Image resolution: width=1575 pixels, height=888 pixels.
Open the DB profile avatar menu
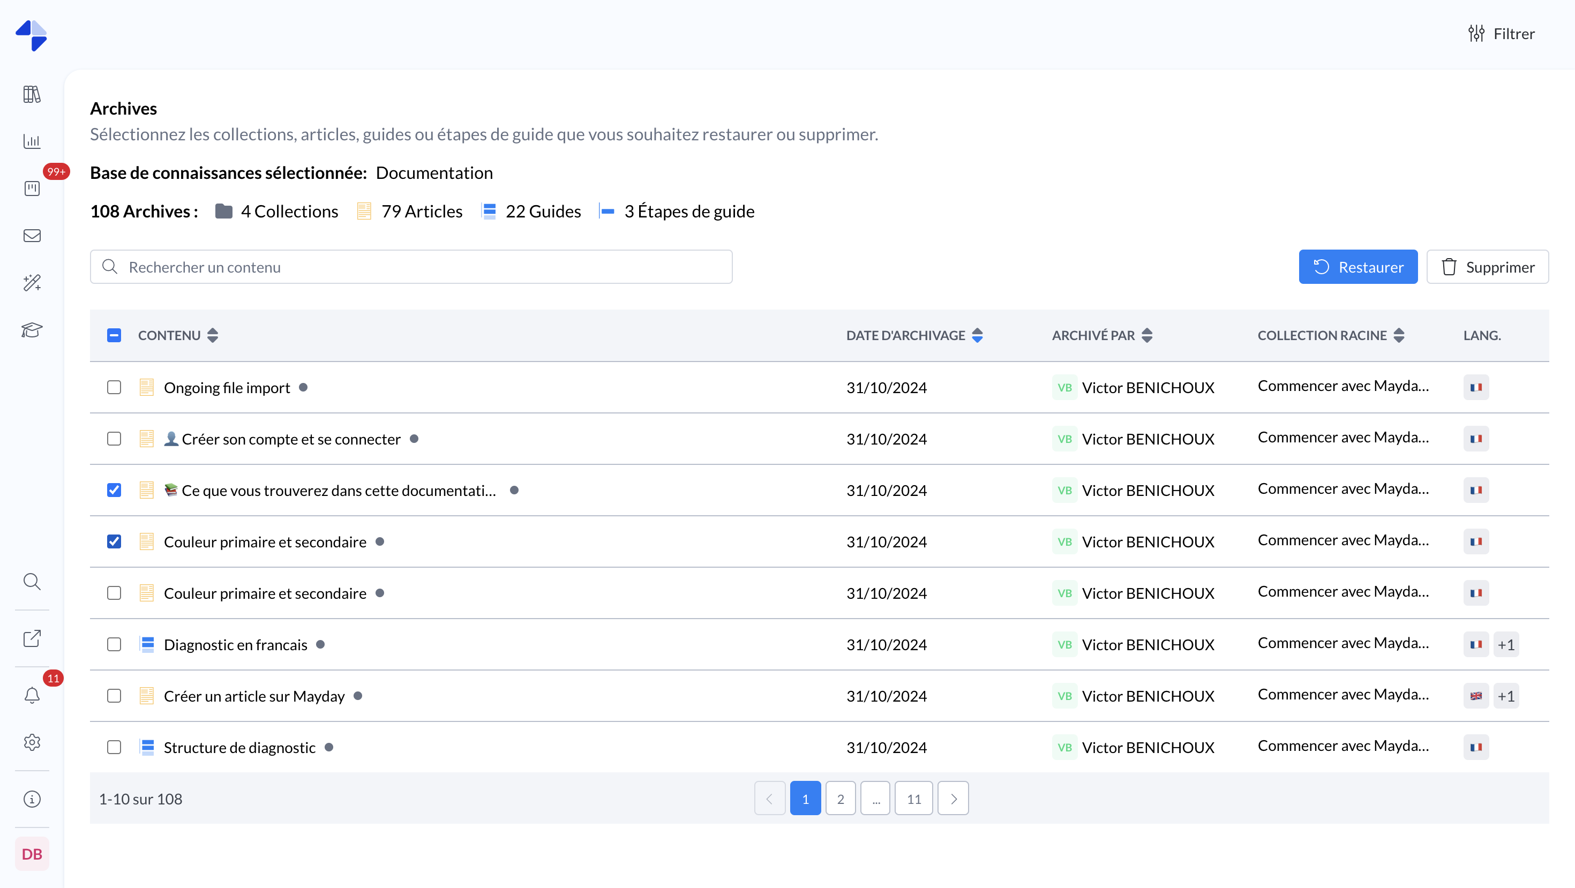point(32,854)
